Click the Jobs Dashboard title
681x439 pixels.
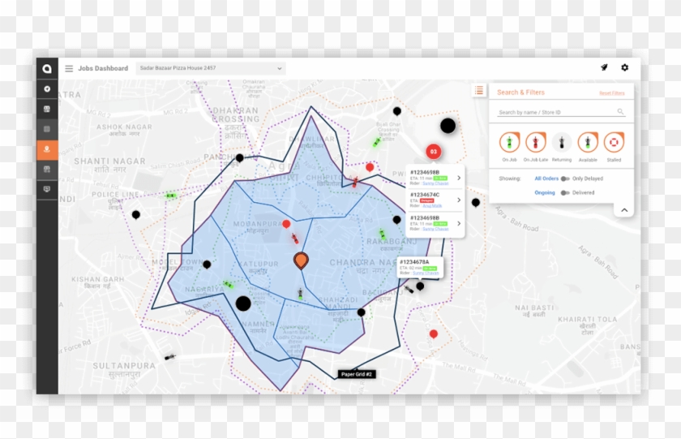(103, 68)
